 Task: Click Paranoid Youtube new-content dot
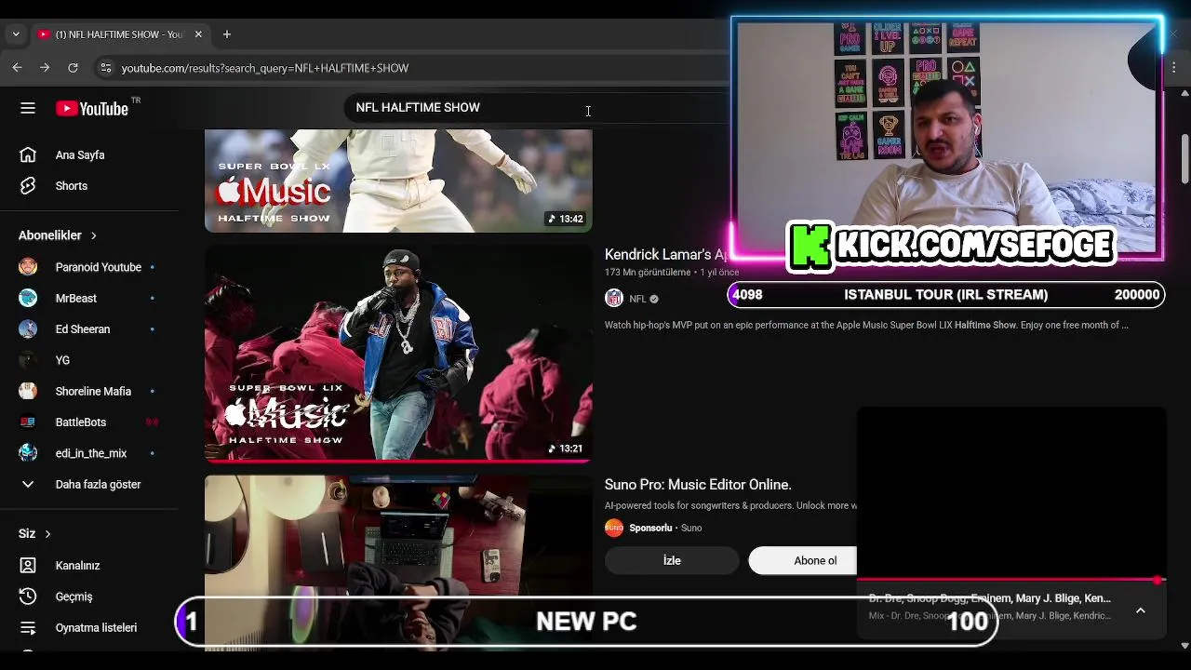coord(153,267)
